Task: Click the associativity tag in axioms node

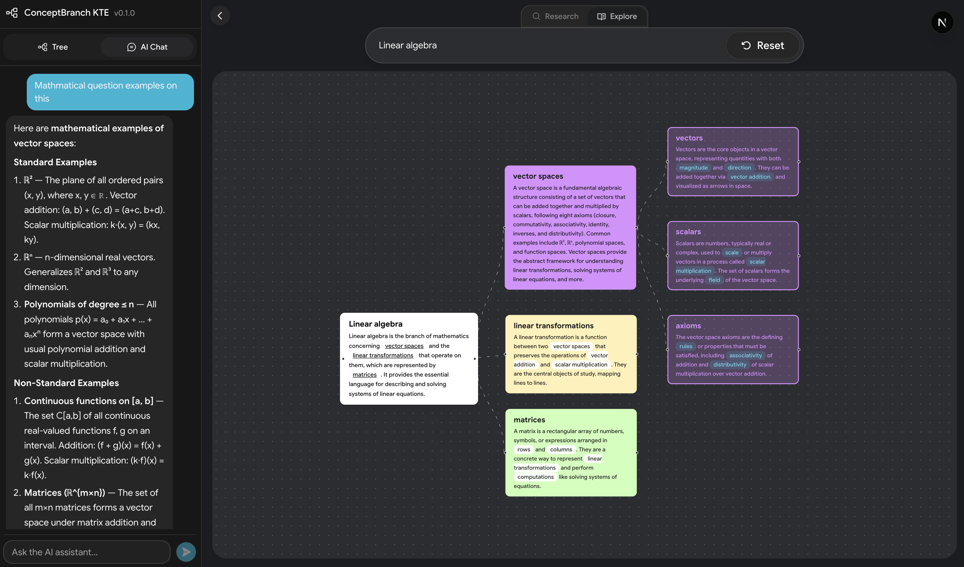Action: coord(745,355)
